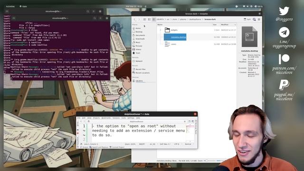Switch Dolphin to details view mode
This screenshot has height=171, width=304.
click(154, 19)
